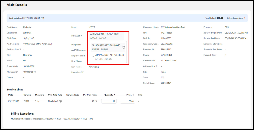This screenshot has width=254, height=130.
Task: Click Service Begin Date 03/12/2026 12:00:00 PM
Action: point(236,32)
